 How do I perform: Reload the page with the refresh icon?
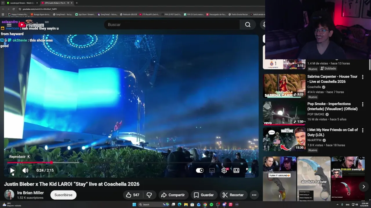[x=14, y=9]
